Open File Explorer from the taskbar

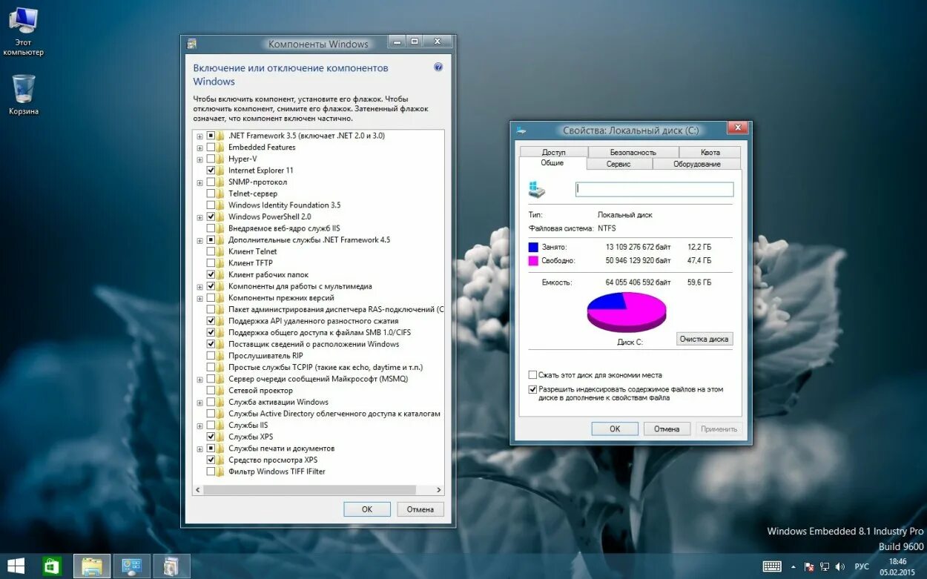[x=92, y=566]
